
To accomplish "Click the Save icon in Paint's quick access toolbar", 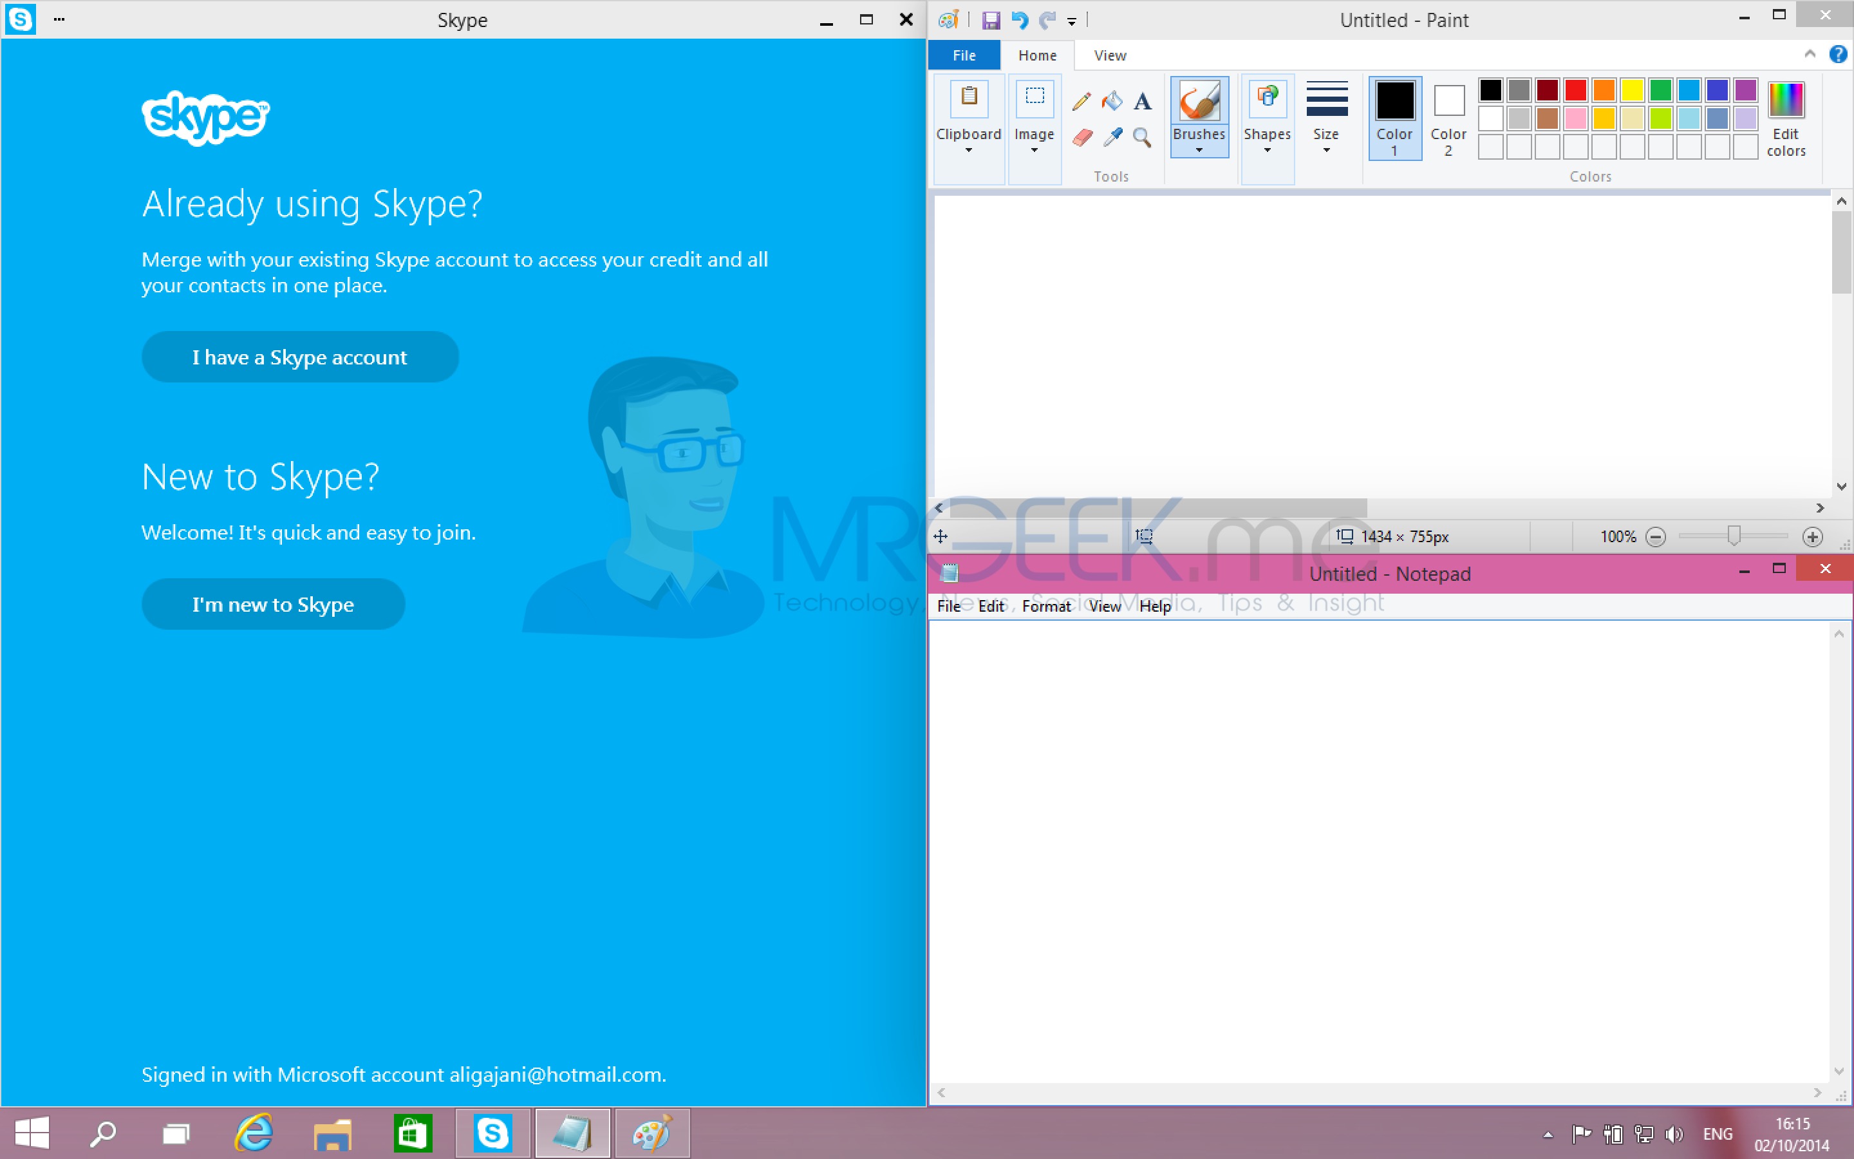I will click(x=991, y=20).
